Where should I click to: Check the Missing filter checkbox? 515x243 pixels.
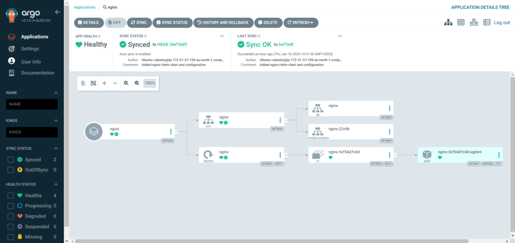[11, 237]
